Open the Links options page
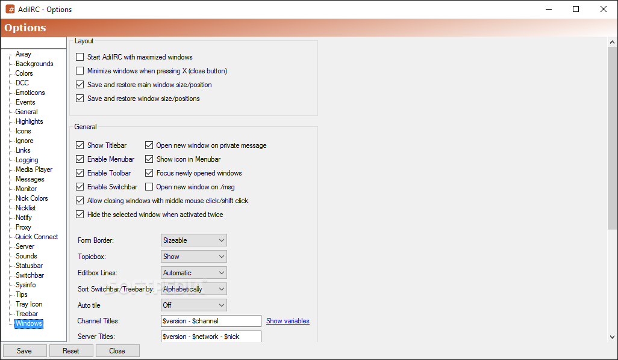618x360 pixels. tap(23, 150)
